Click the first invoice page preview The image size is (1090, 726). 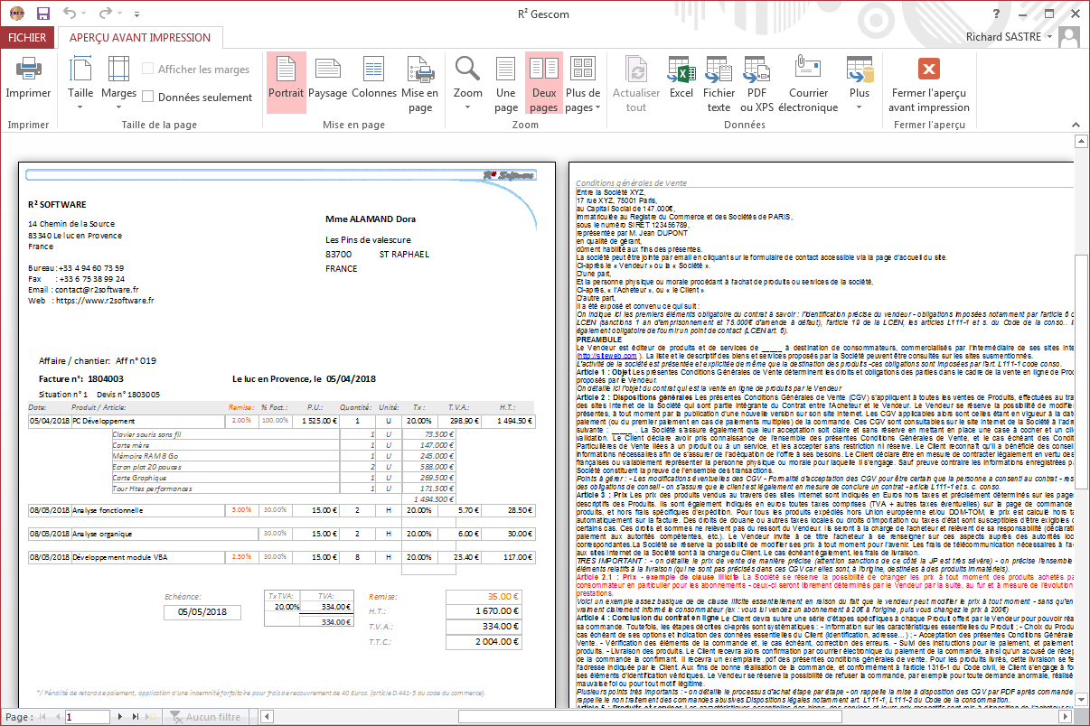287,435
